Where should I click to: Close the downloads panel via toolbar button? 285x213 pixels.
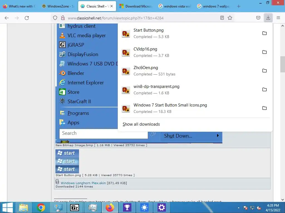tap(268, 18)
